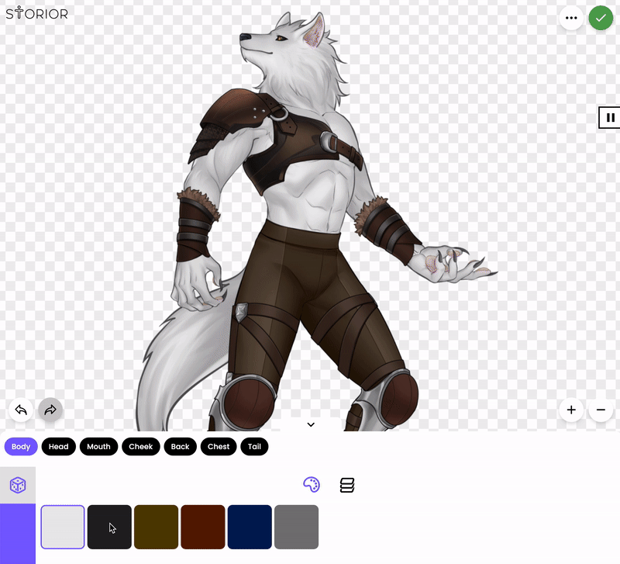Switch to the Head tab
Screen dimensions: 620x564
[x=59, y=446]
